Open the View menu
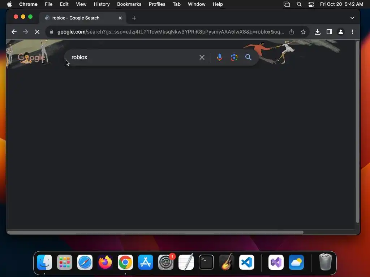Viewport: 370px width, 277px height. point(81,4)
